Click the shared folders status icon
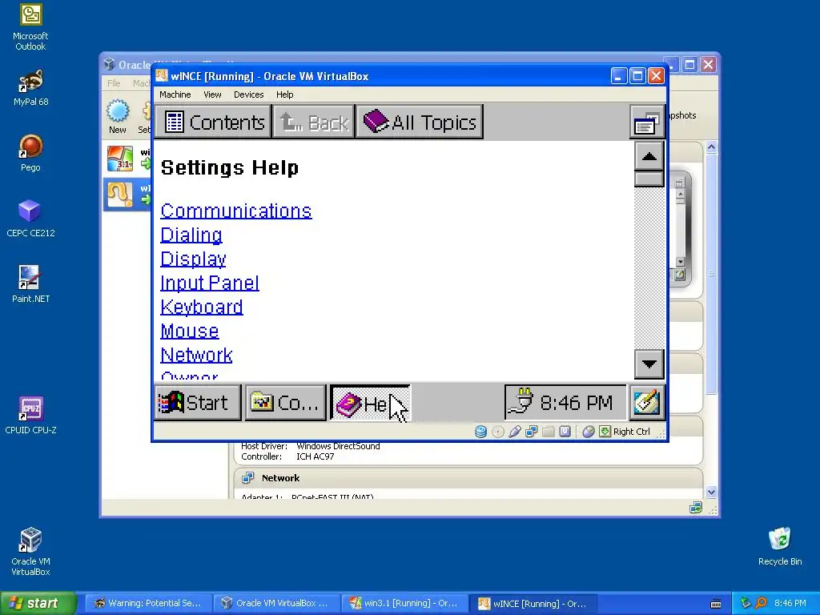 tap(548, 432)
